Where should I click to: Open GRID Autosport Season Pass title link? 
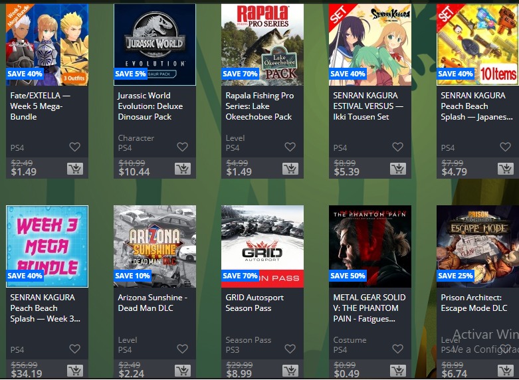[255, 302]
